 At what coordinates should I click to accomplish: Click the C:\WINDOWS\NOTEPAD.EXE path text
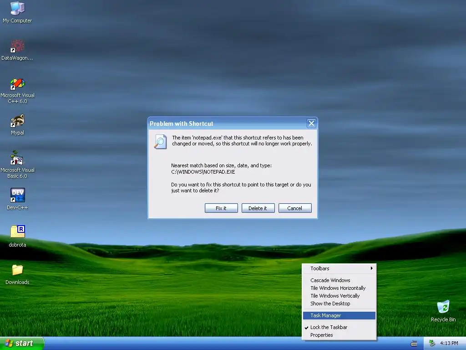click(x=203, y=172)
